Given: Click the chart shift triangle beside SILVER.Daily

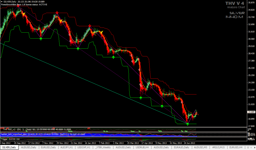Looking at the screenshot, I should [x=2, y=2].
